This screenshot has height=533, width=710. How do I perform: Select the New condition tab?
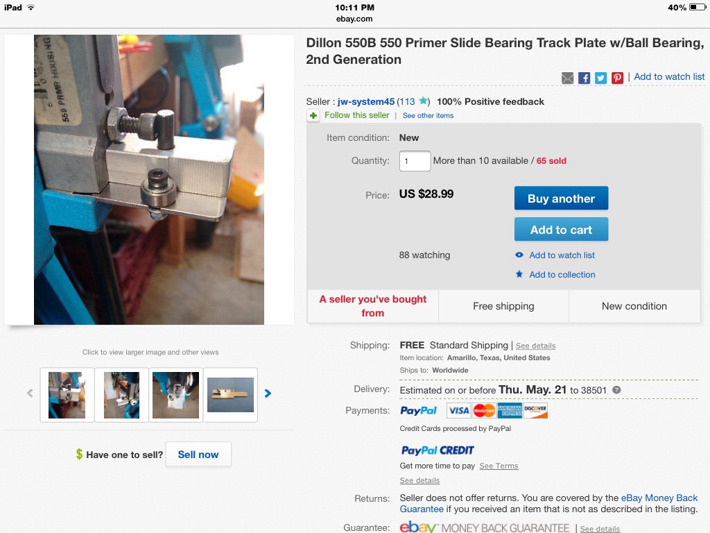[634, 306]
